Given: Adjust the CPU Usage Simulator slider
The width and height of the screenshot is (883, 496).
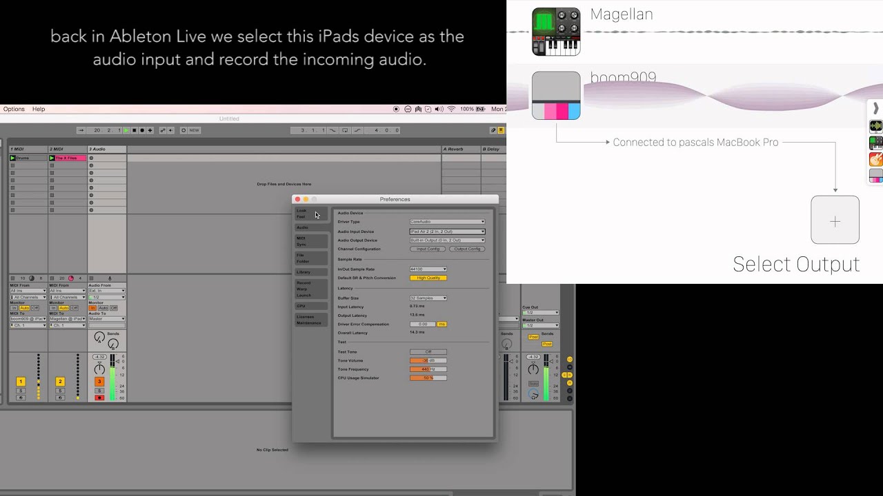Looking at the screenshot, I should (x=428, y=378).
